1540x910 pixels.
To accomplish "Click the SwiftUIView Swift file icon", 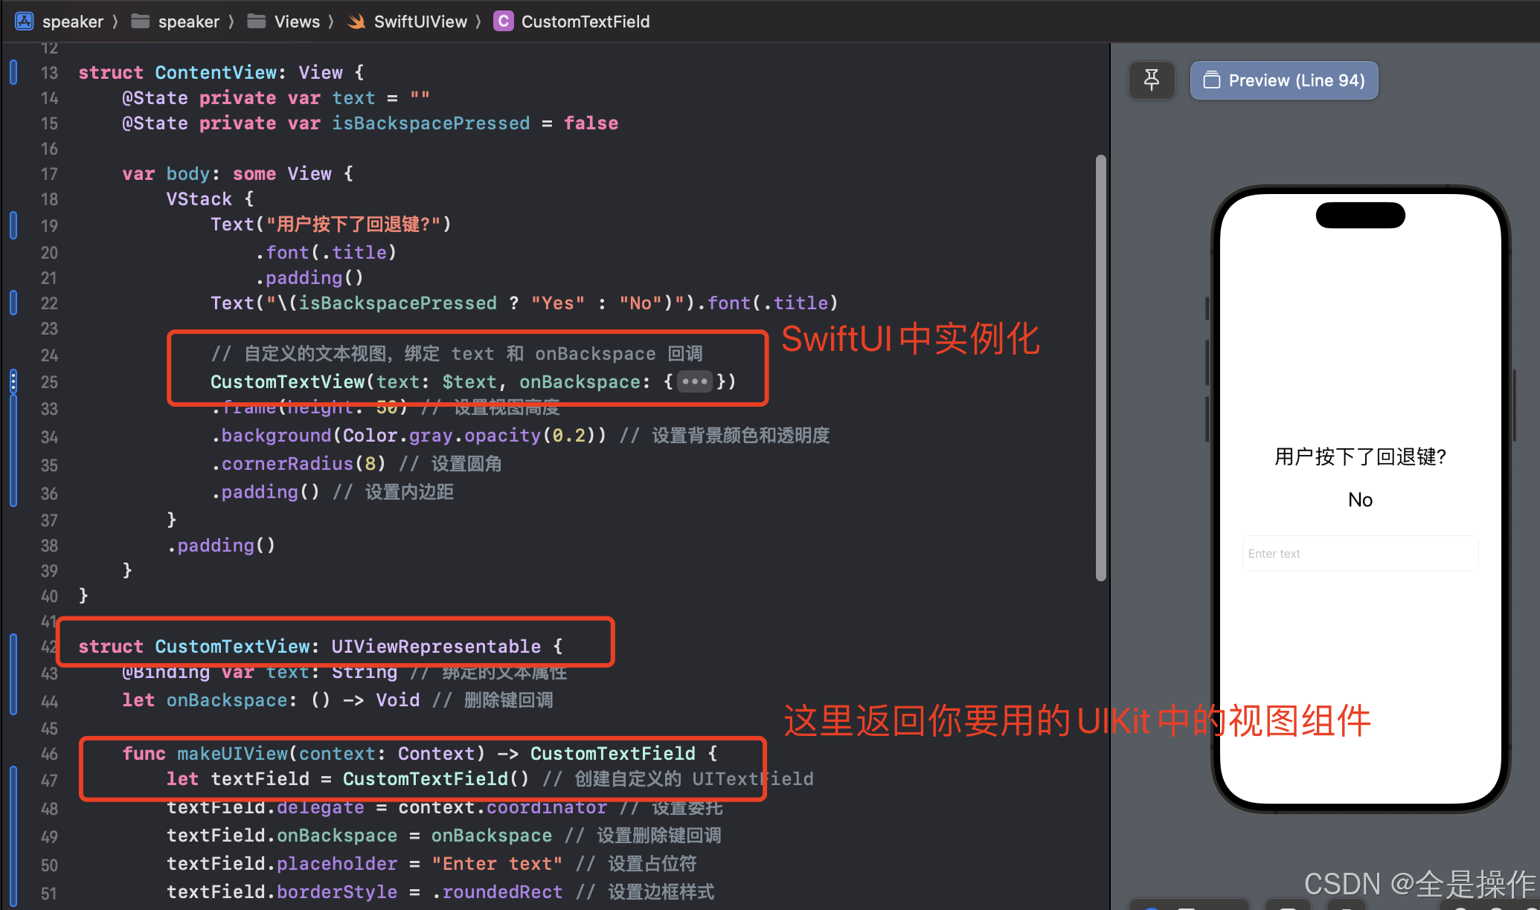I will [x=356, y=21].
